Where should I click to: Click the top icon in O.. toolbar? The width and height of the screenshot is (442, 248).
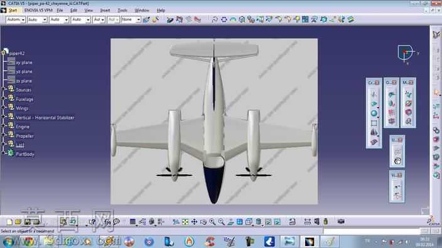tap(391, 94)
